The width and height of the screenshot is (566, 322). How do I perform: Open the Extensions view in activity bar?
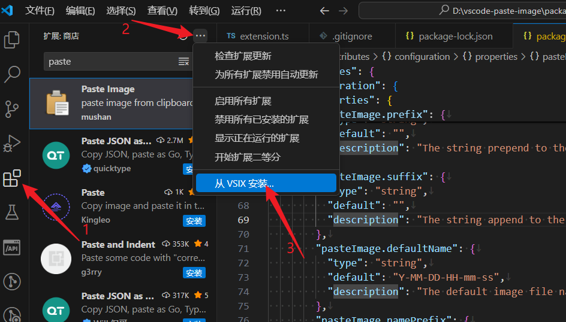tap(12, 178)
